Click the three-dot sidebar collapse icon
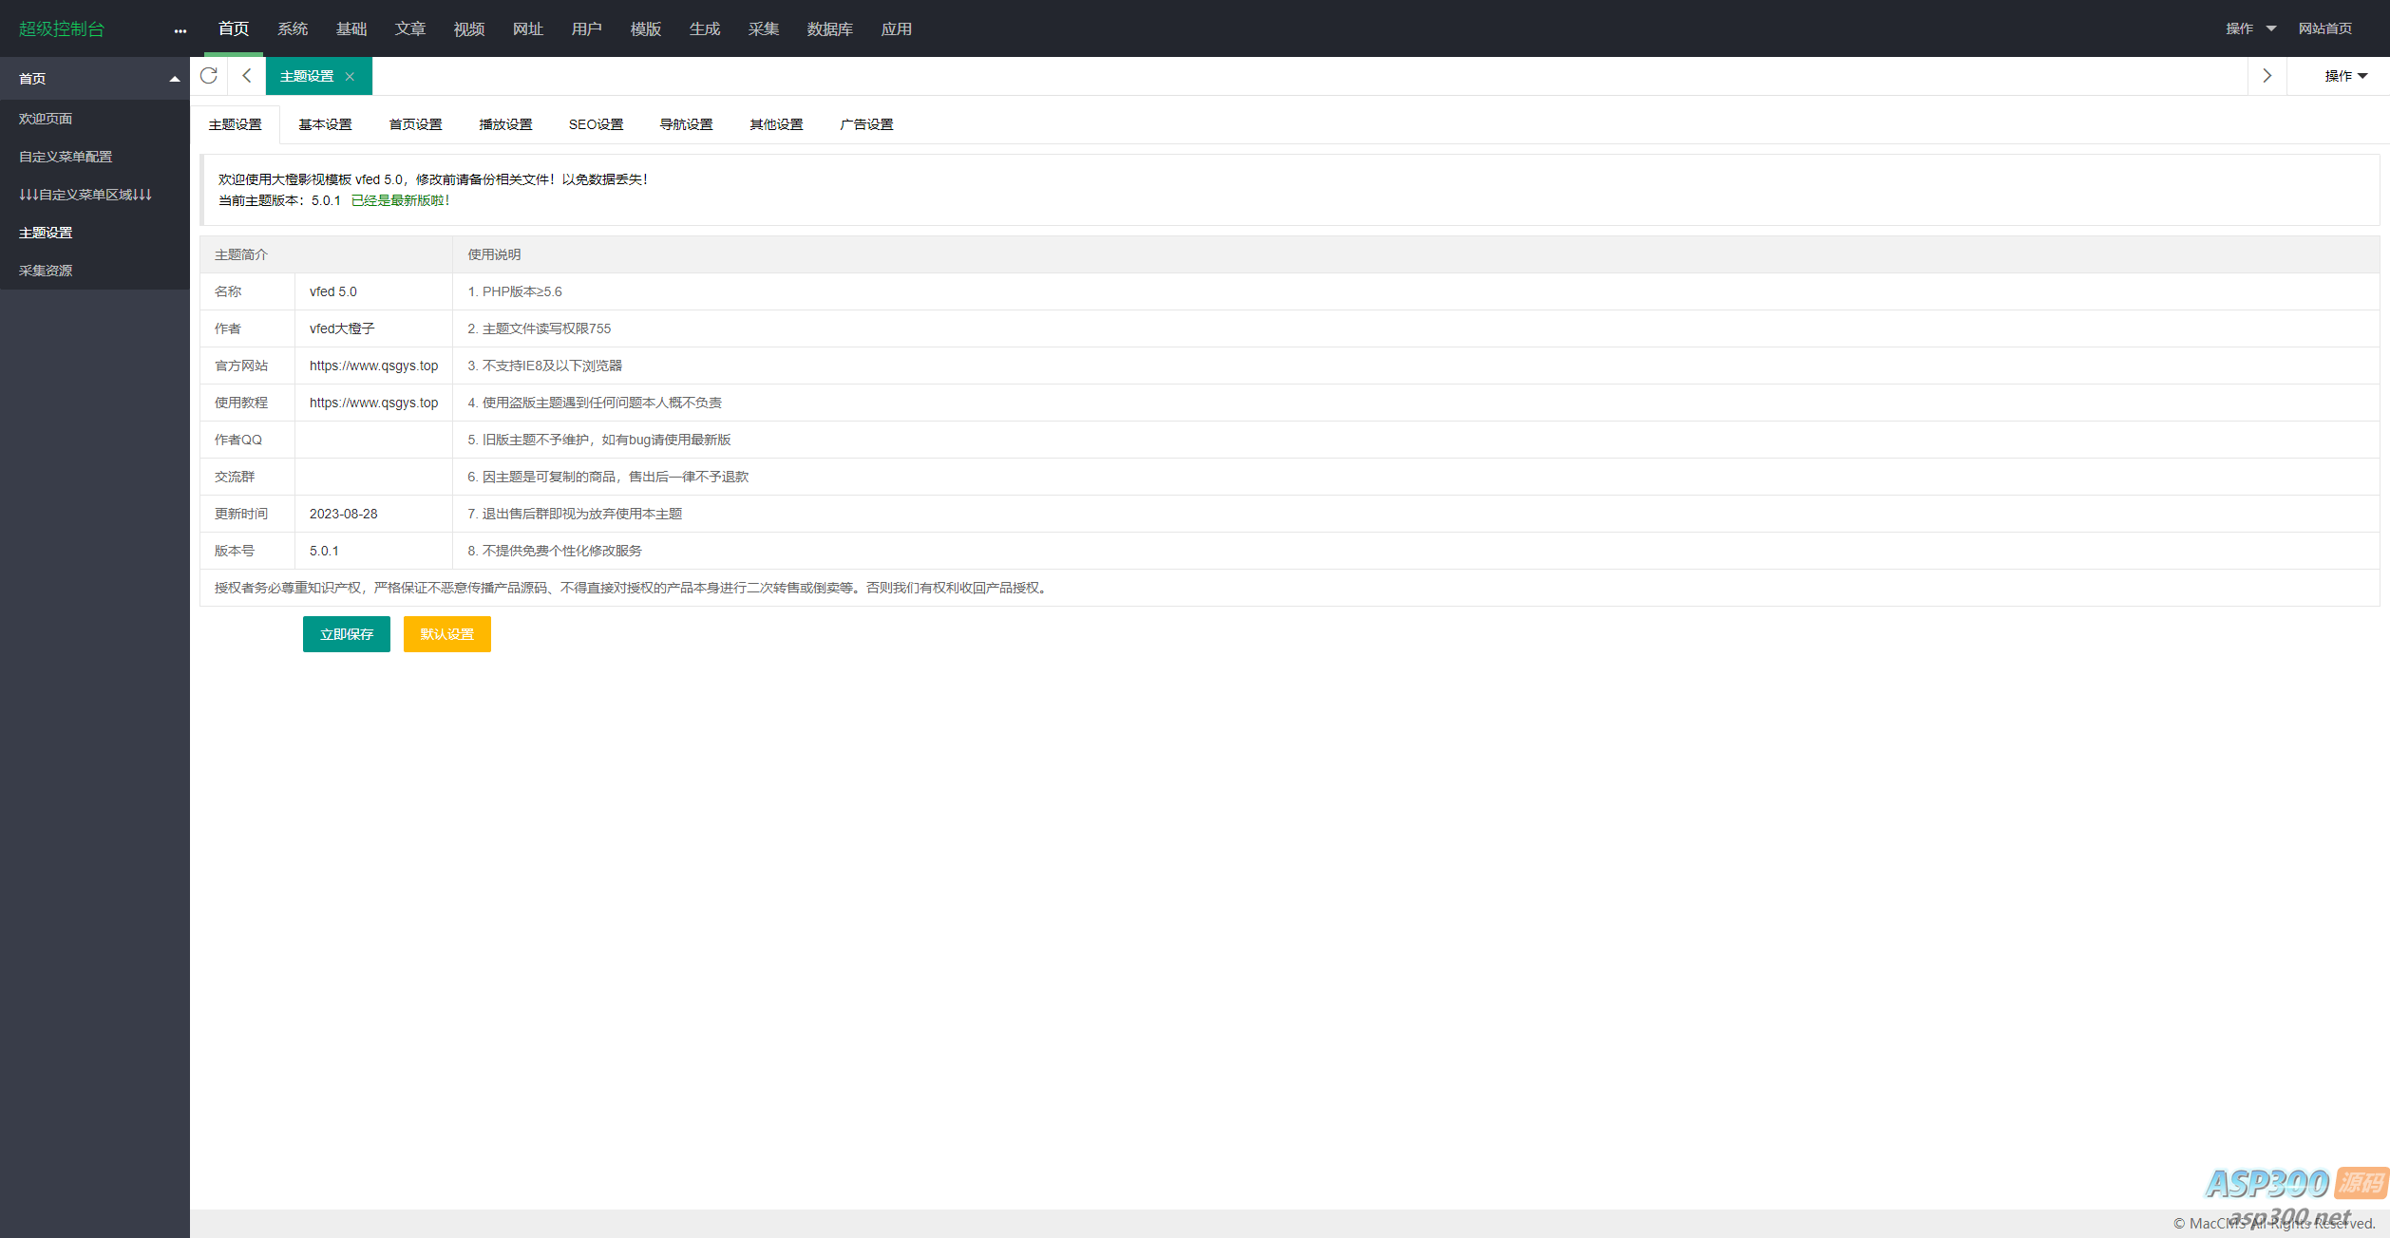The height and width of the screenshot is (1238, 2390). point(180,30)
